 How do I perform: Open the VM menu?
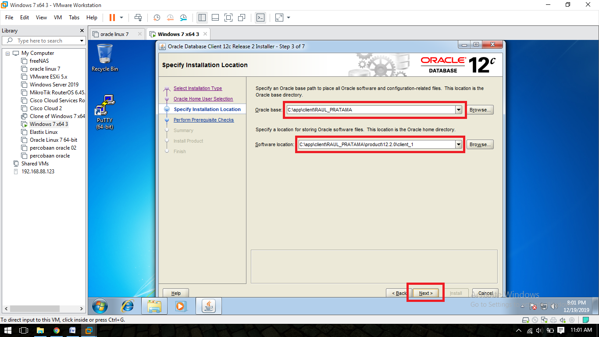(x=58, y=18)
